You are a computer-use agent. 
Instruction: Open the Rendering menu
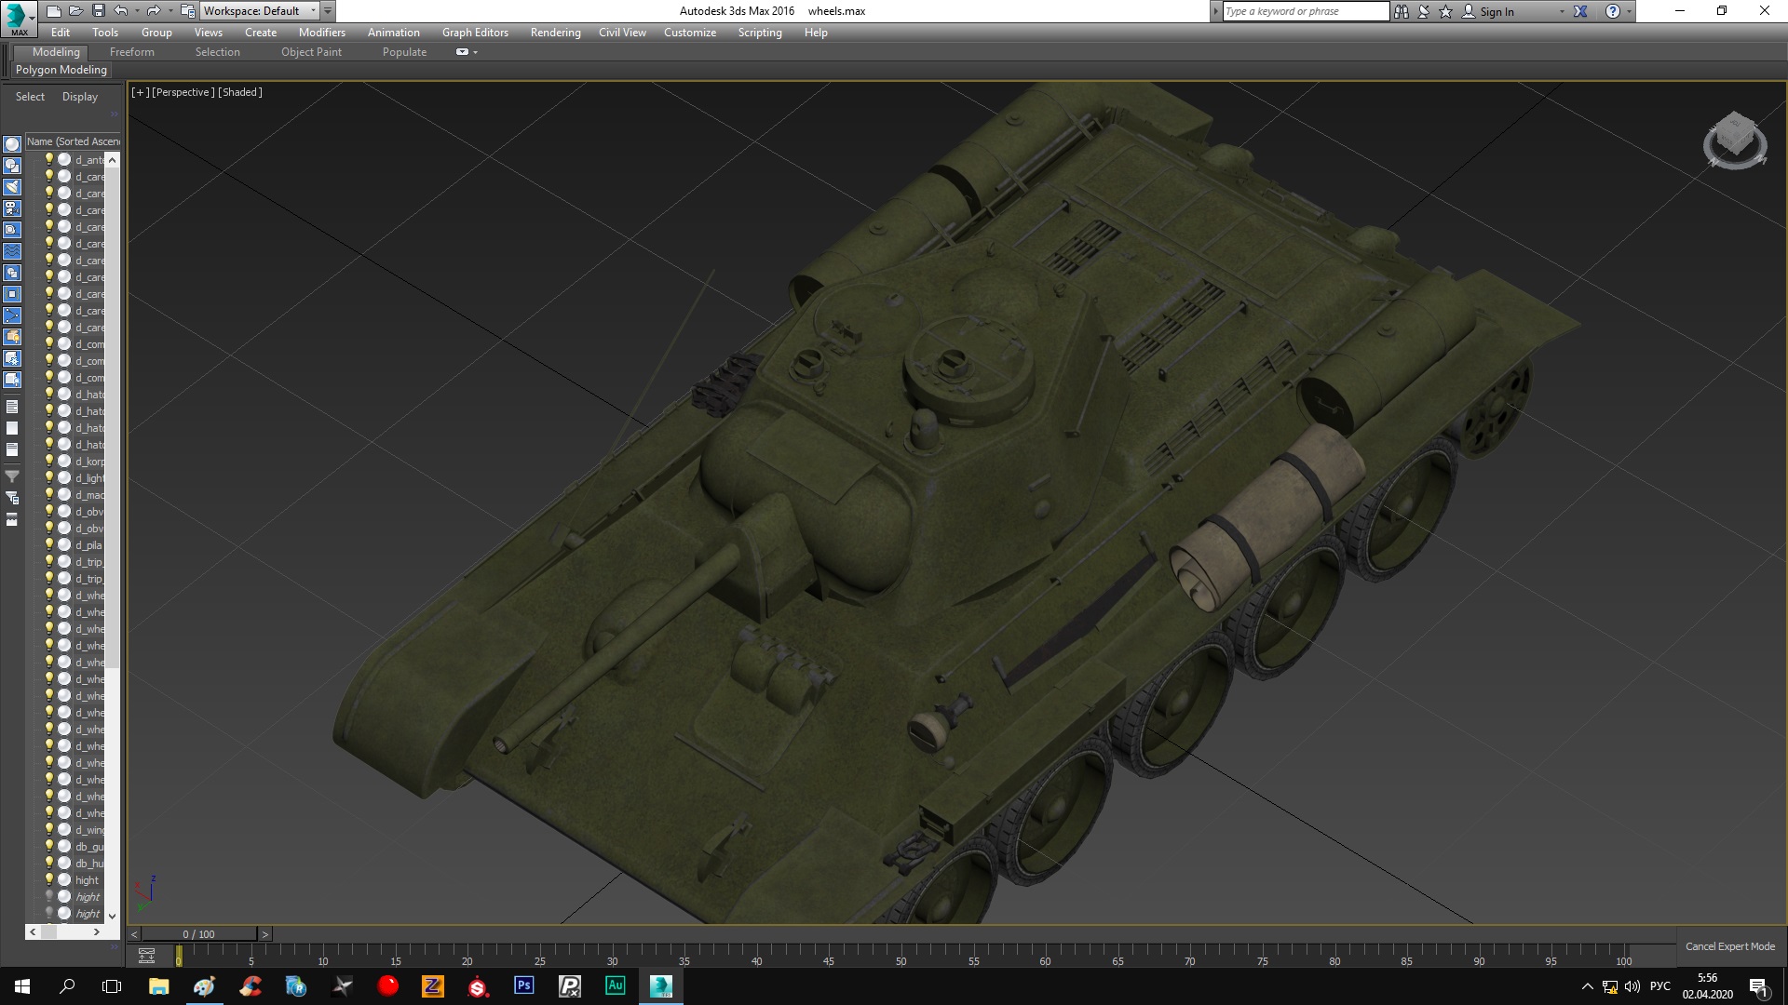[x=556, y=33]
